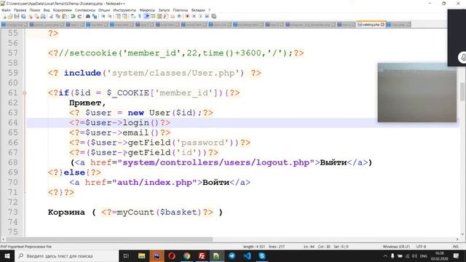466x262 pixels.
Task: Click the Zoom Out toolbar icon
Action: pyautogui.click(x=110, y=16)
